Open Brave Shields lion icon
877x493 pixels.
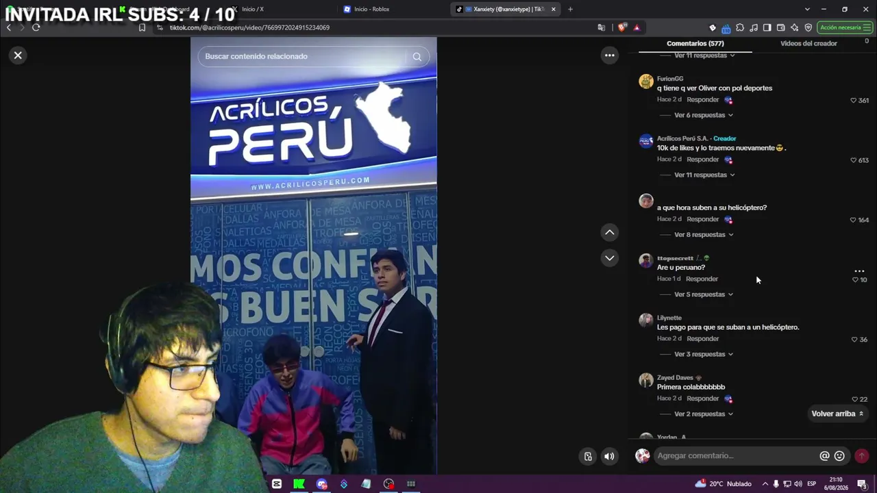click(621, 27)
